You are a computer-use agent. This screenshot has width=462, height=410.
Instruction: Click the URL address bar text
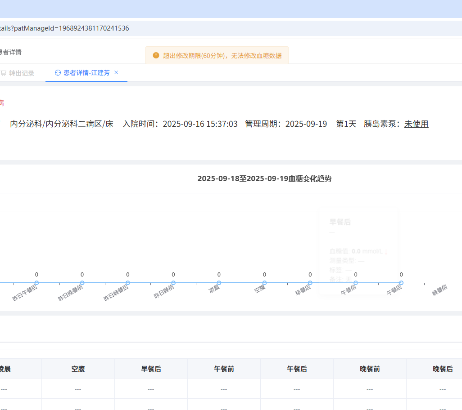(x=64, y=28)
